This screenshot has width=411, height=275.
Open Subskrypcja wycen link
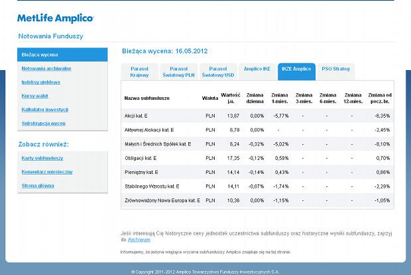click(x=44, y=123)
